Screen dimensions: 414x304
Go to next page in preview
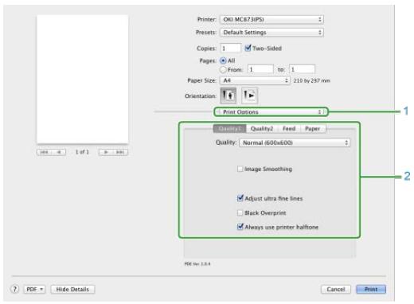click(106, 152)
